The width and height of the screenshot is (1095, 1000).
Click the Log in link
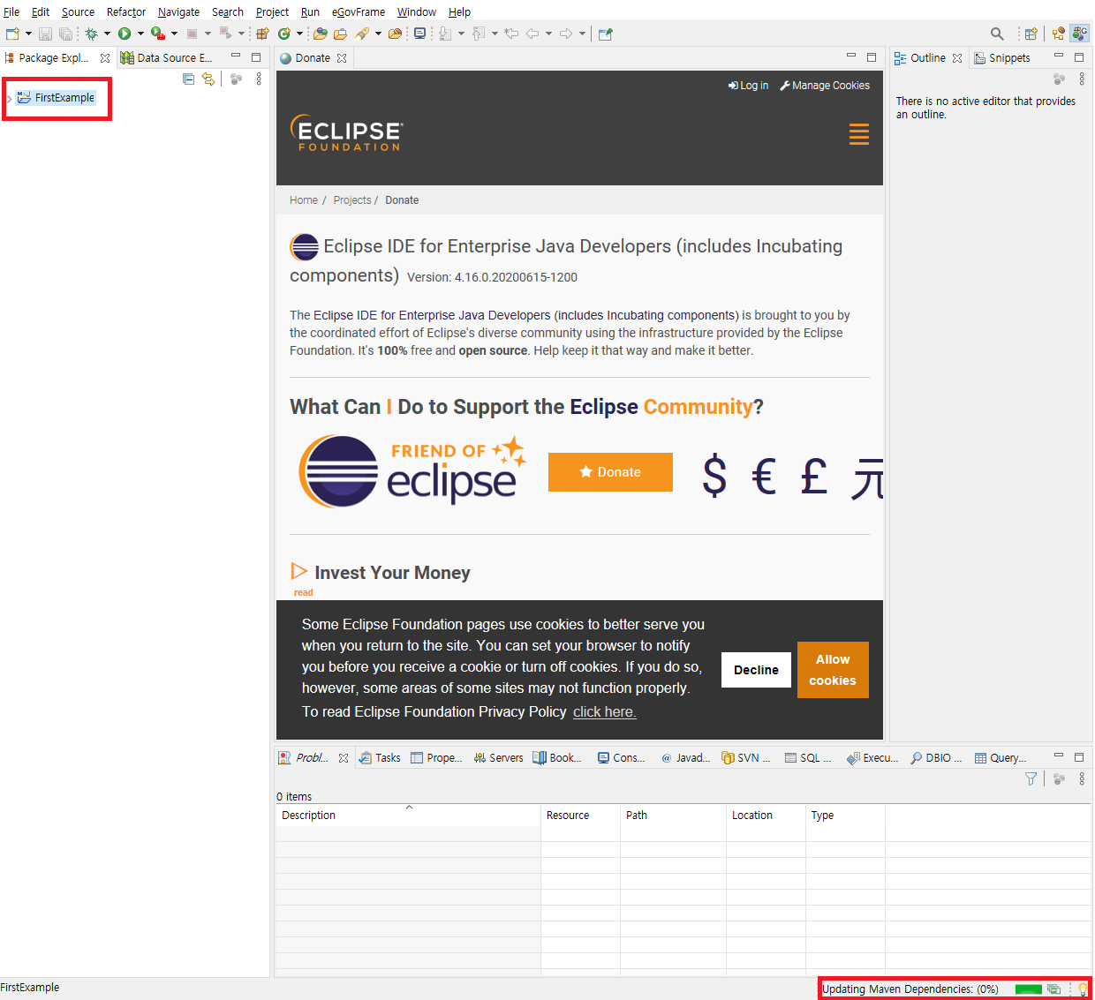pyautogui.click(x=748, y=86)
